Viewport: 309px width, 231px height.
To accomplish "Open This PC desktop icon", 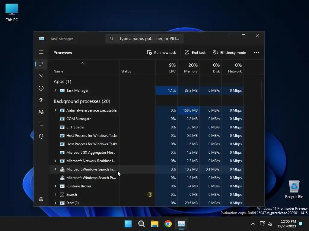I will (12, 13).
